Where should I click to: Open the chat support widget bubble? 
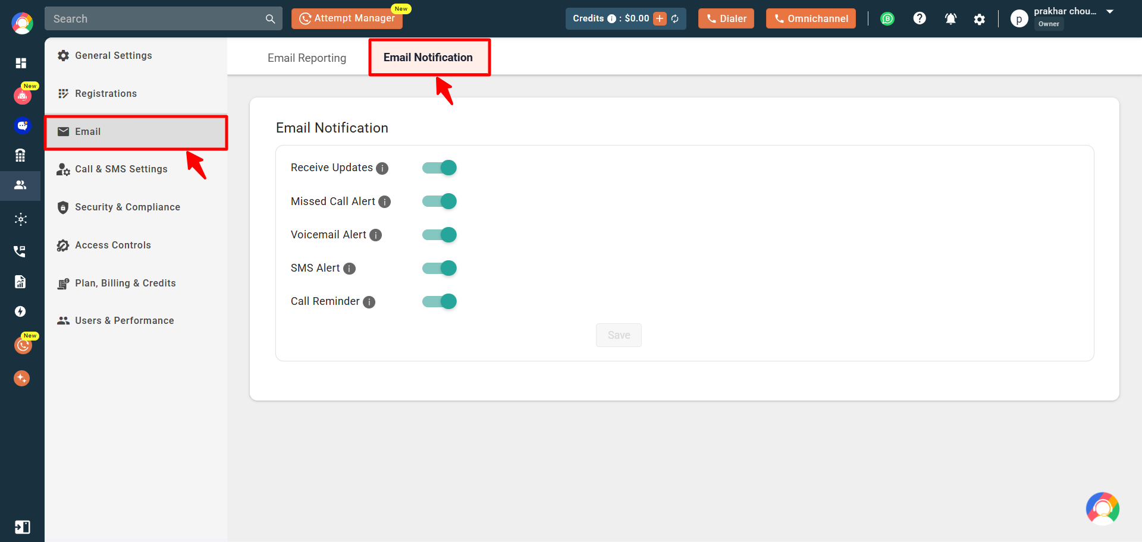(1103, 509)
